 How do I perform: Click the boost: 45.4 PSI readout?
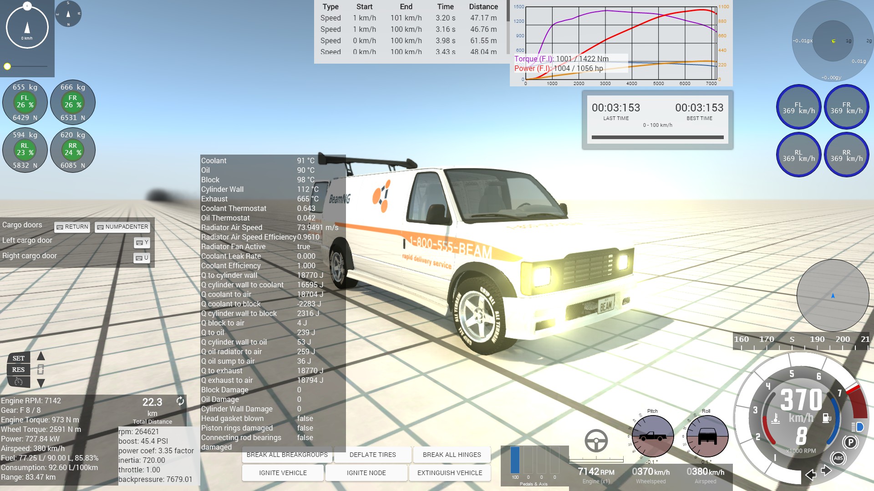pyautogui.click(x=143, y=441)
